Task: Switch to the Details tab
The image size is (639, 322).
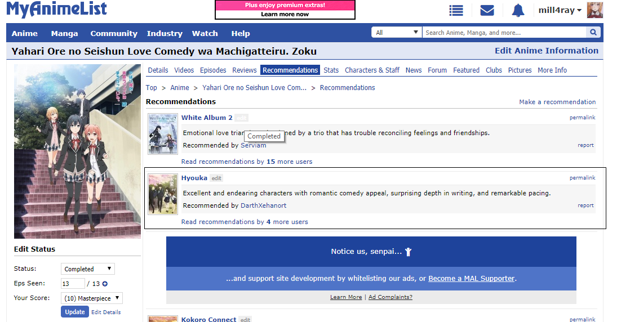Action: click(158, 70)
